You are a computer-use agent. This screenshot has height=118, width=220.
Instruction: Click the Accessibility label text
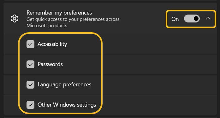point(52,44)
